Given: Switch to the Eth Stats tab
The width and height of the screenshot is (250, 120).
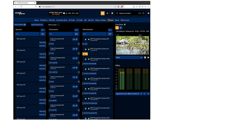Looking at the screenshot, I should pyautogui.click(x=52, y=20).
